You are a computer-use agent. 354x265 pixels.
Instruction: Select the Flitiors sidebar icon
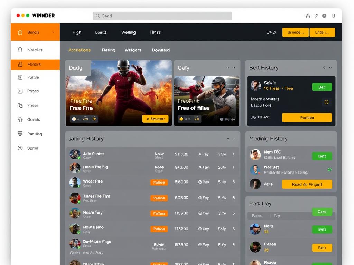coord(20,65)
